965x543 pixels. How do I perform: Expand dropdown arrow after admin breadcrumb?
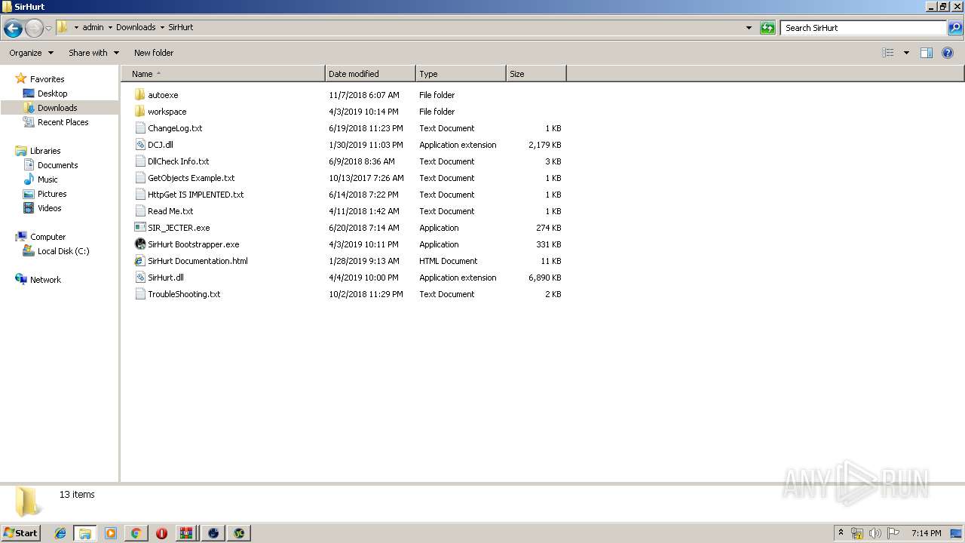(110, 27)
